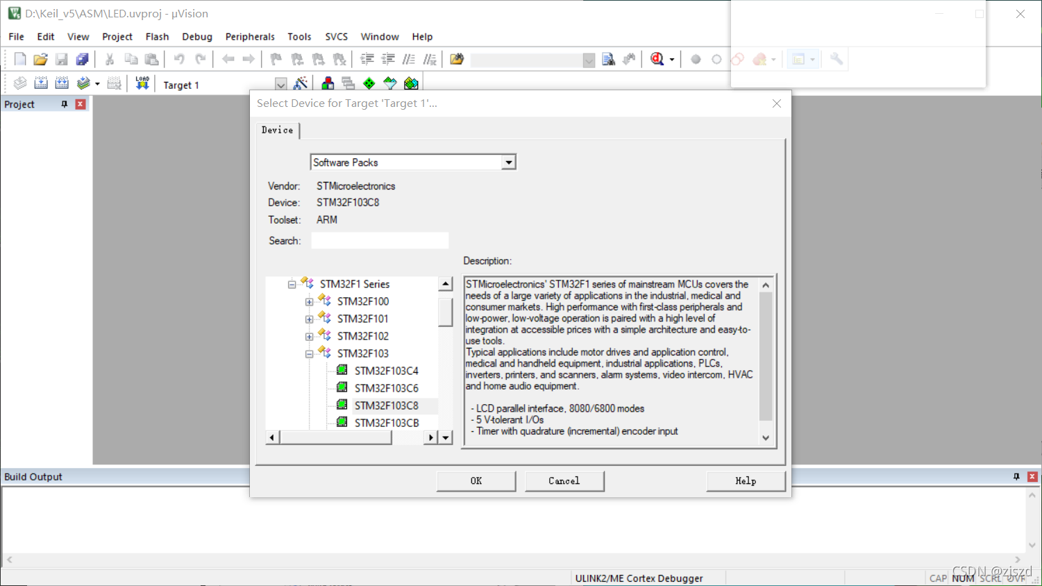Open Options for Target magic wand
1042x586 pixels.
click(301, 84)
